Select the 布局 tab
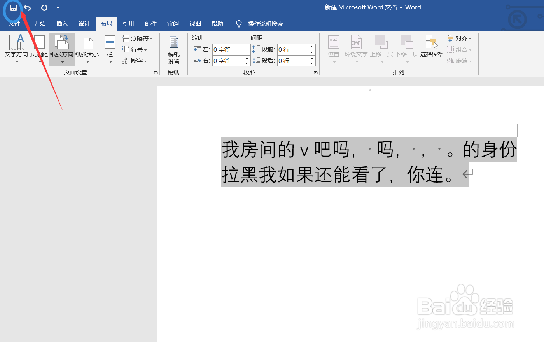Image resolution: width=544 pixels, height=342 pixels. pyautogui.click(x=107, y=24)
